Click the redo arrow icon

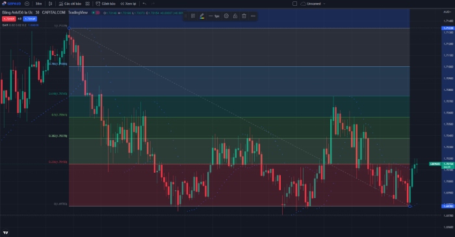pyautogui.click(x=153, y=4)
